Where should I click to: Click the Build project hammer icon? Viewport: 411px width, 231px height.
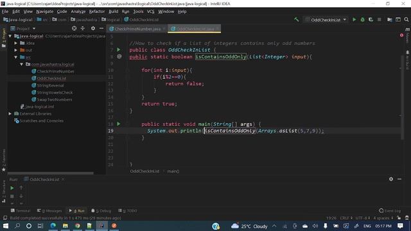(296, 20)
